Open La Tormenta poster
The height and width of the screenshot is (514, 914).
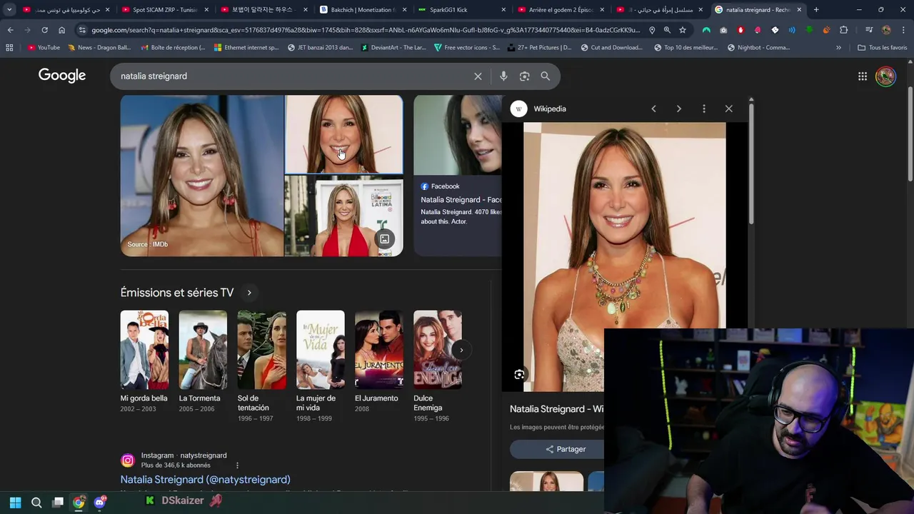pyautogui.click(x=203, y=350)
